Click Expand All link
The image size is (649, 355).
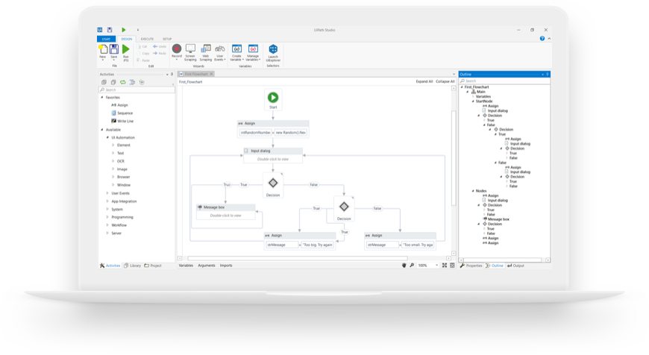coord(424,81)
